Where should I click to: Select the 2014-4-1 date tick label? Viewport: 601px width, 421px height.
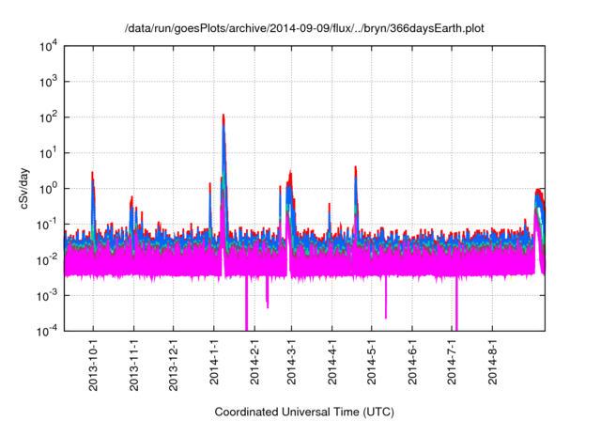click(x=331, y=365)
